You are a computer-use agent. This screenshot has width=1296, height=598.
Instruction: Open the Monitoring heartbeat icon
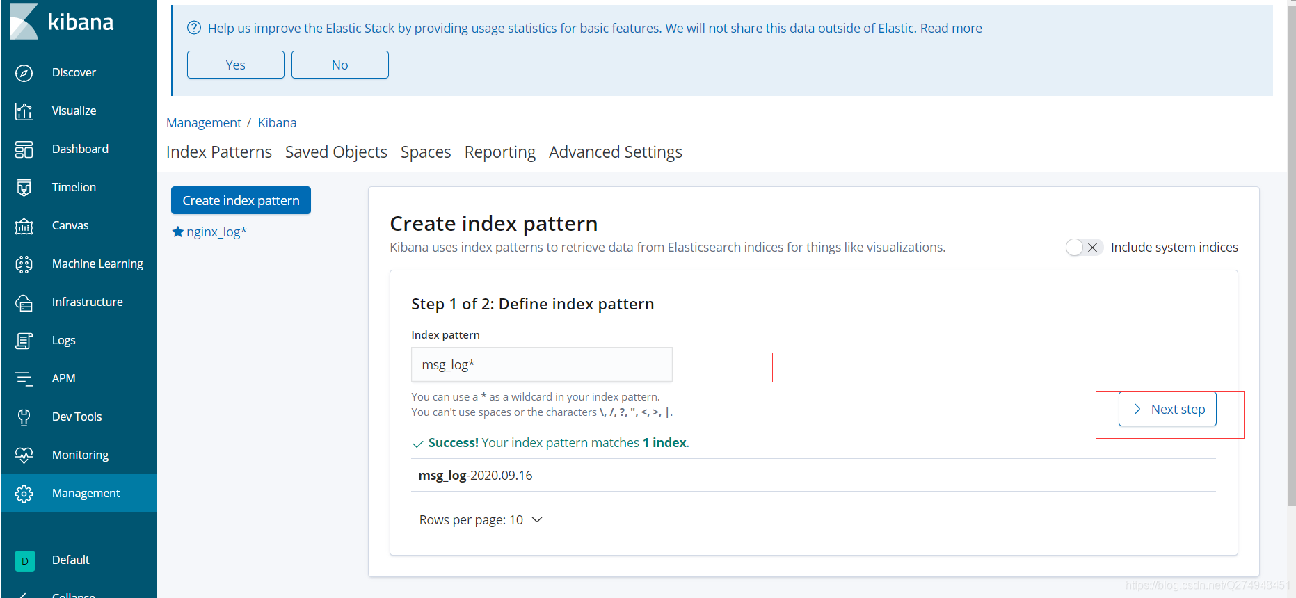tap(24, 455)
